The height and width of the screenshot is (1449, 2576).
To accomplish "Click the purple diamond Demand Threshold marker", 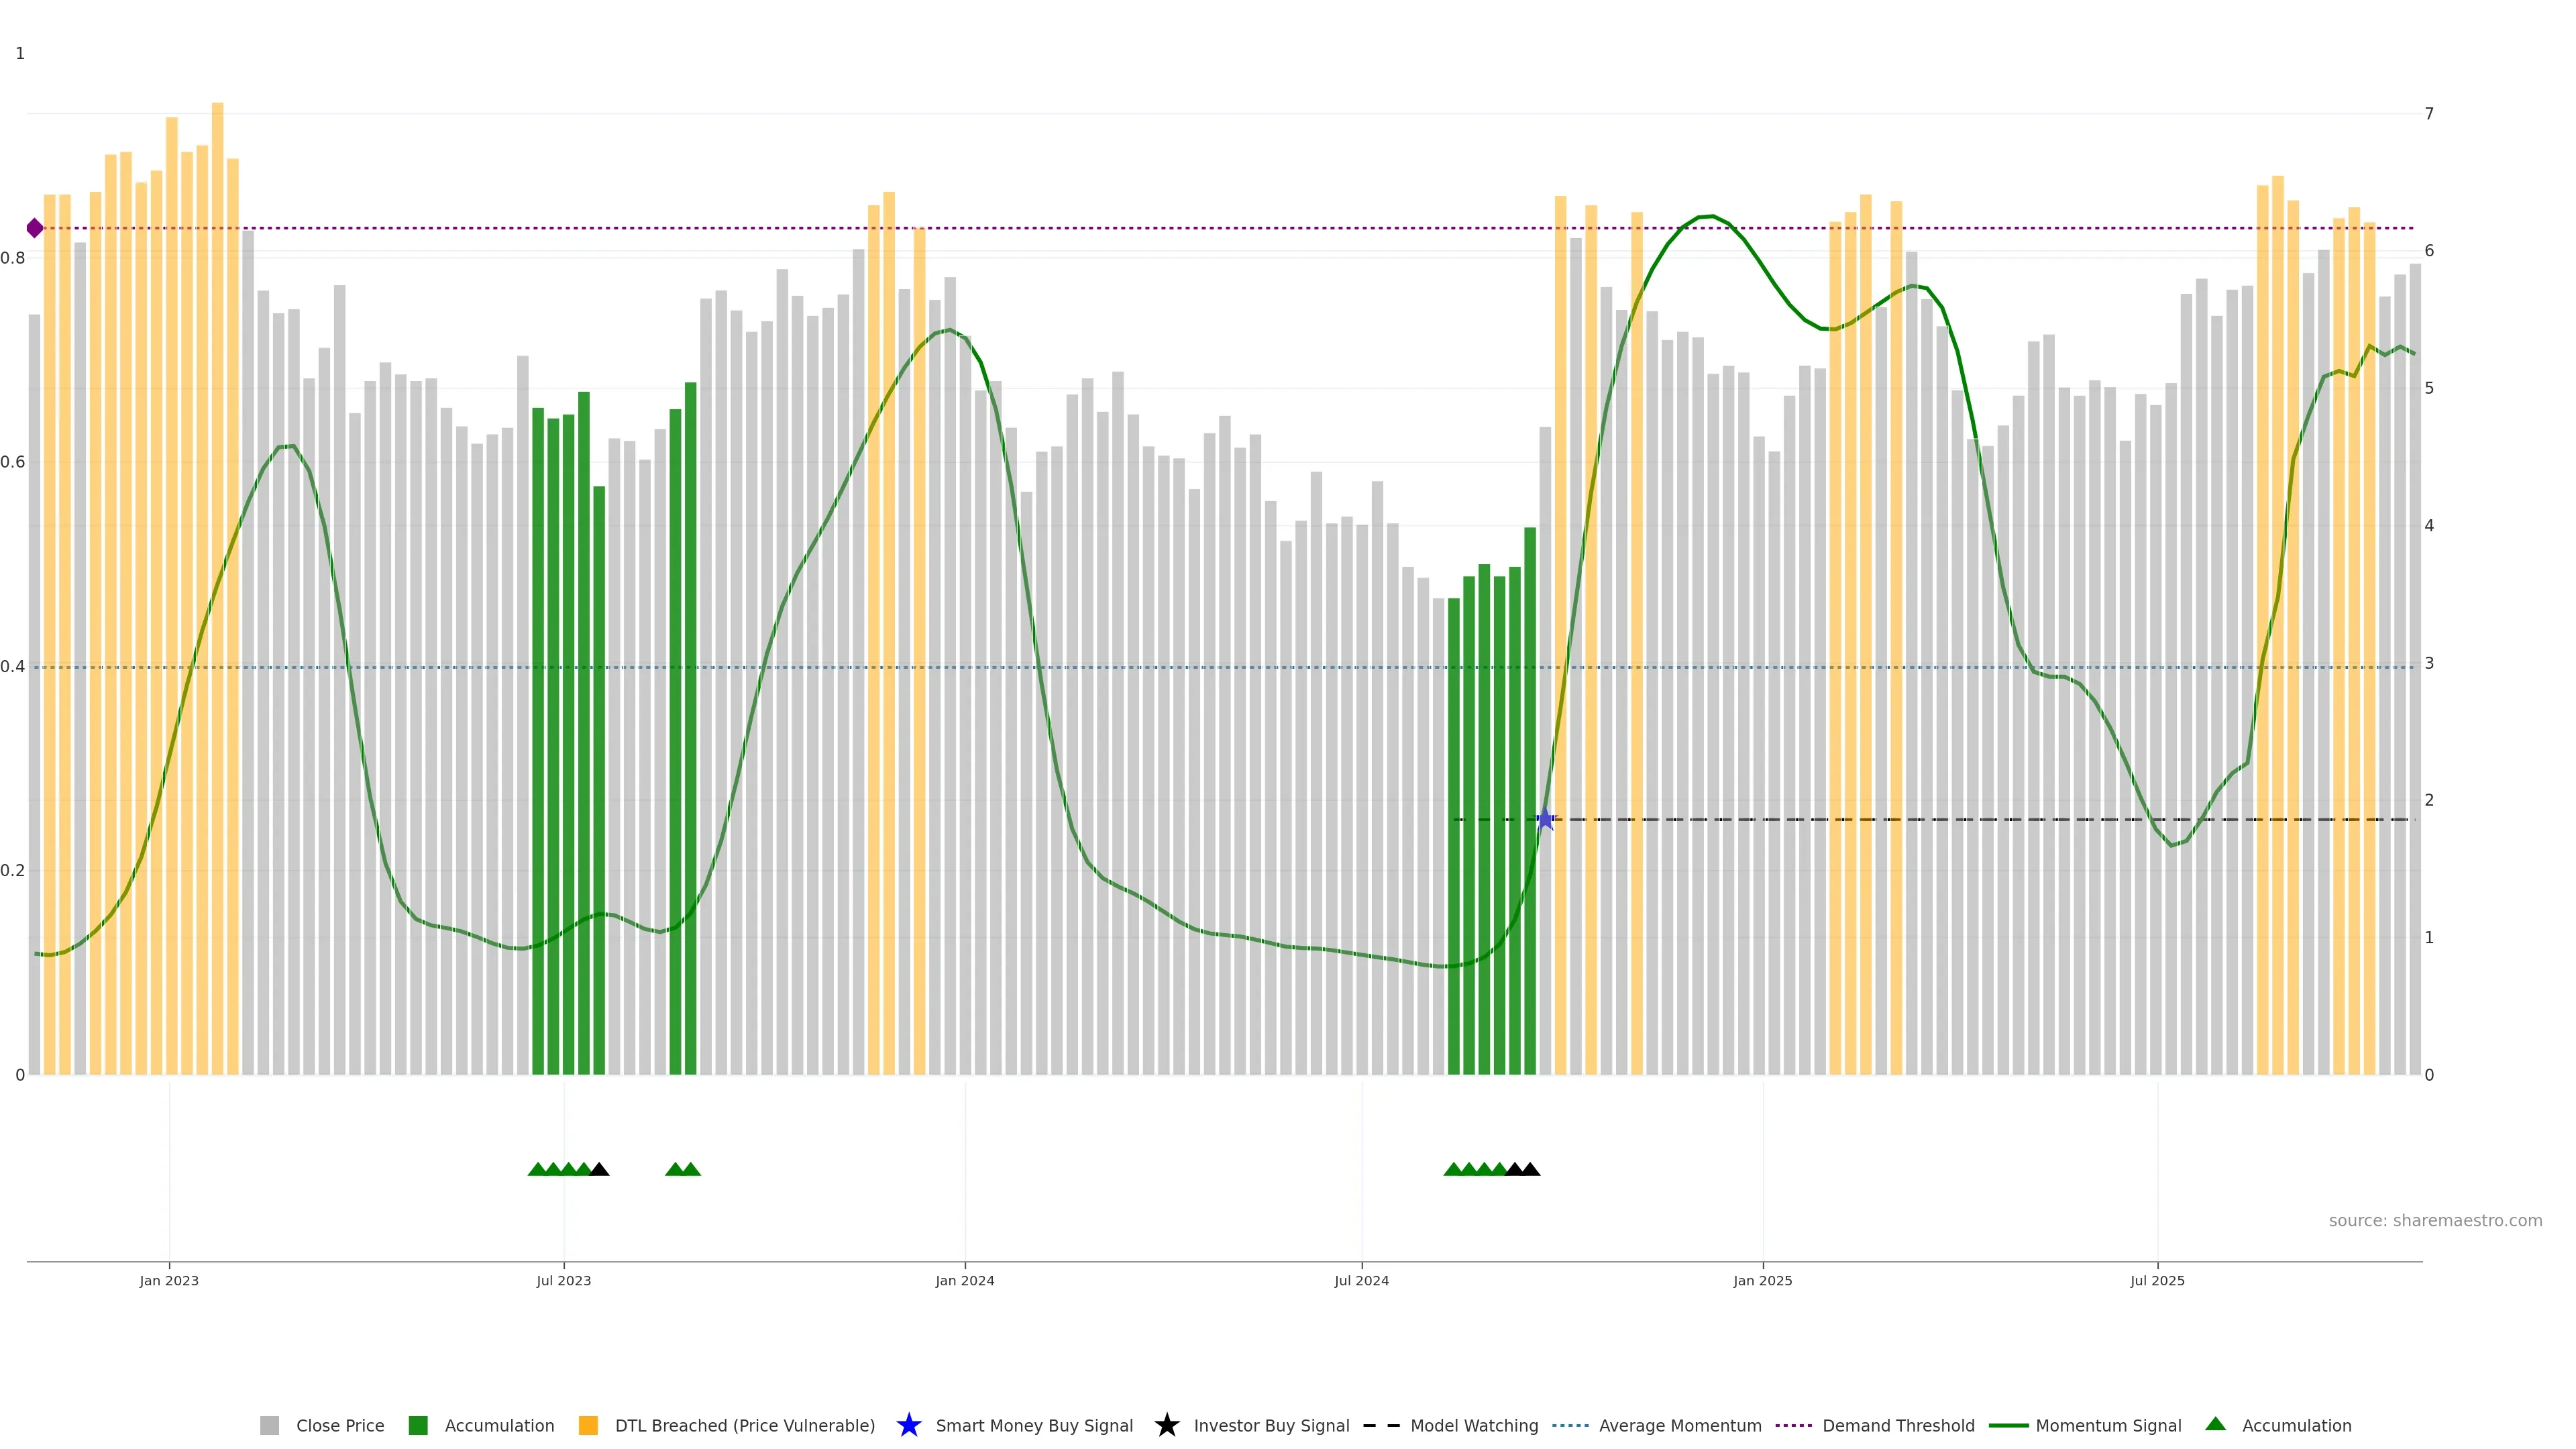I will point(35,228).
